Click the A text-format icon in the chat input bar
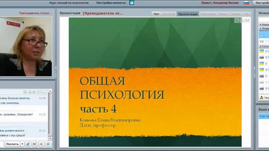Viewport: 269px width, 151px height. [42, 144]
